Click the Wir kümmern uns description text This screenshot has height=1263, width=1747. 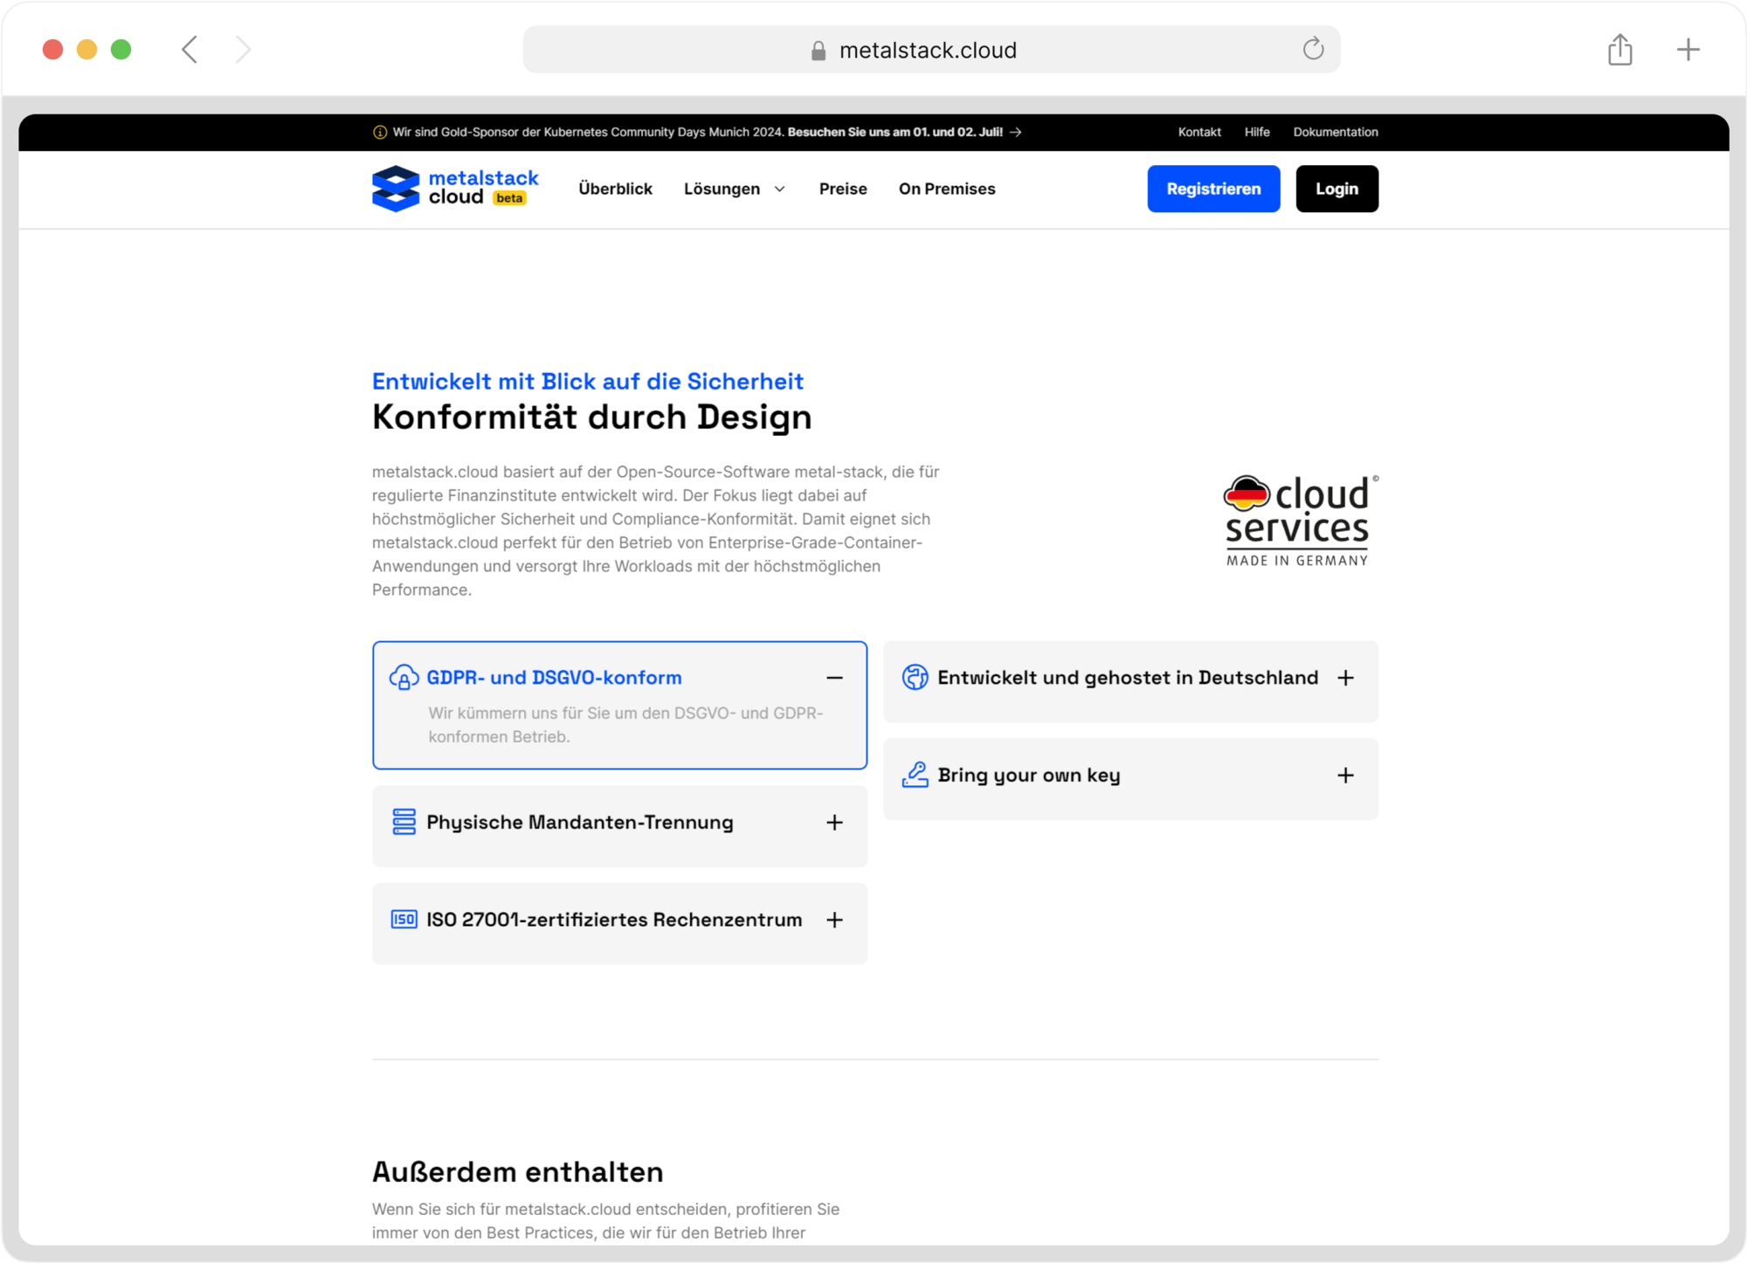tap(625, 725)
